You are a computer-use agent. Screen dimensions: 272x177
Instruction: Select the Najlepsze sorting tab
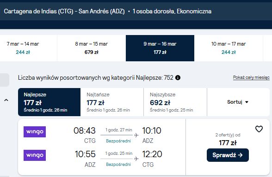pyautogui.click(x=49, y=102)
